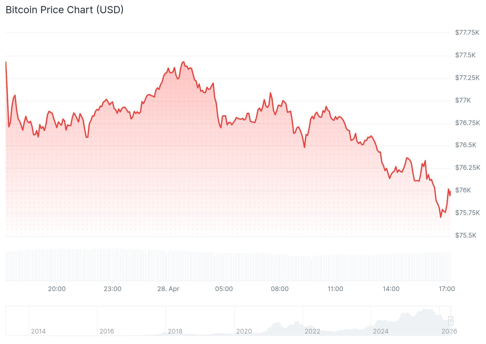Image resolution: width=486 pixels, height=344 pixels.
Task: Click the 08:00 label on the time axis
Action: click(x=280, y=289)
